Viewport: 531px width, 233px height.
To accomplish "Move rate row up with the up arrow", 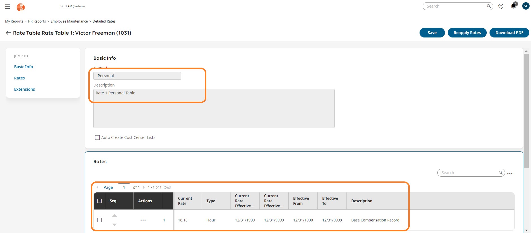I will pos(115,216).
